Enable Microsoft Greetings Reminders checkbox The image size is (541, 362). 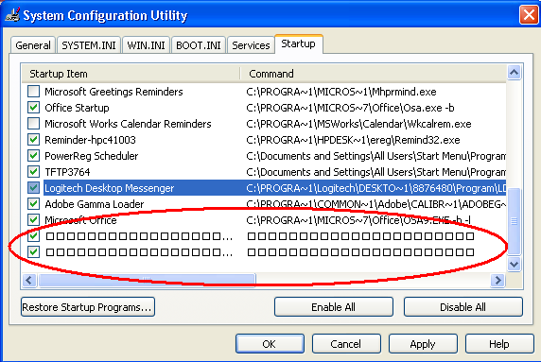33,92
